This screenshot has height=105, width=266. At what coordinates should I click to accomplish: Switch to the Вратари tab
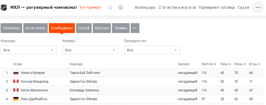coord(102,28)
